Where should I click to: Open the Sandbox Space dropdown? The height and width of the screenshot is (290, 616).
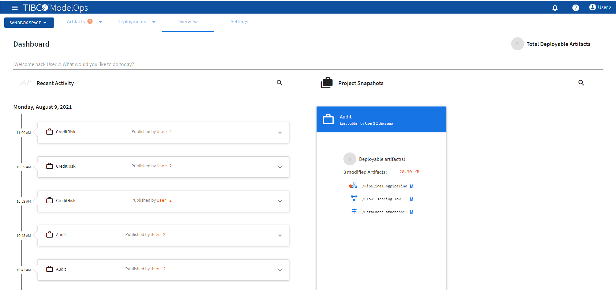(29, 23)
